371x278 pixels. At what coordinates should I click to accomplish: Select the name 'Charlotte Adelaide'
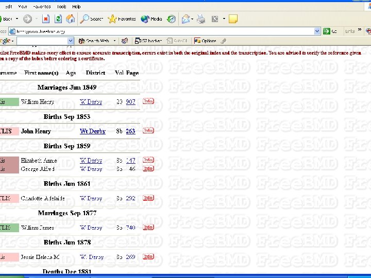click(x=43, y=198)
